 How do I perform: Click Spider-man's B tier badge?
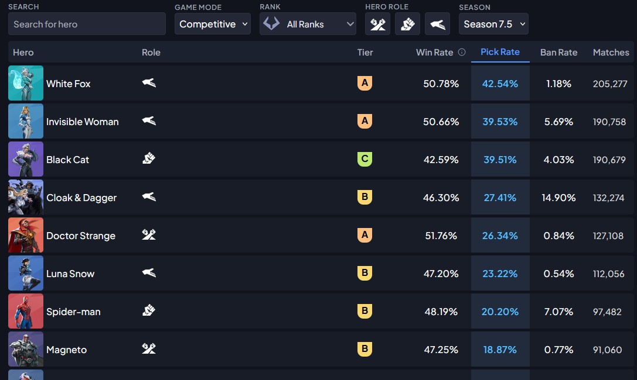(x=365, y=311)
